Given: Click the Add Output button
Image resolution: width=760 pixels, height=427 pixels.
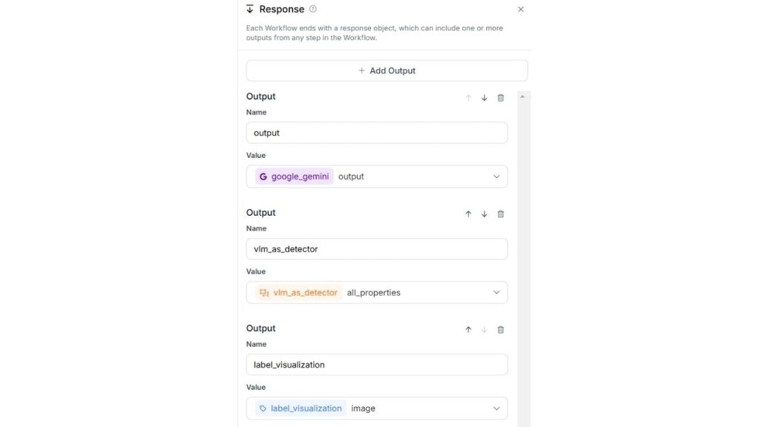Looking at the screenshot, I should 387,70.
